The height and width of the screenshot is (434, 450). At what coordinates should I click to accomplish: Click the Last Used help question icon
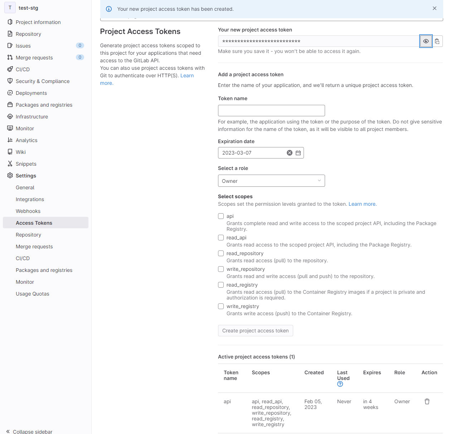(340, 384)
